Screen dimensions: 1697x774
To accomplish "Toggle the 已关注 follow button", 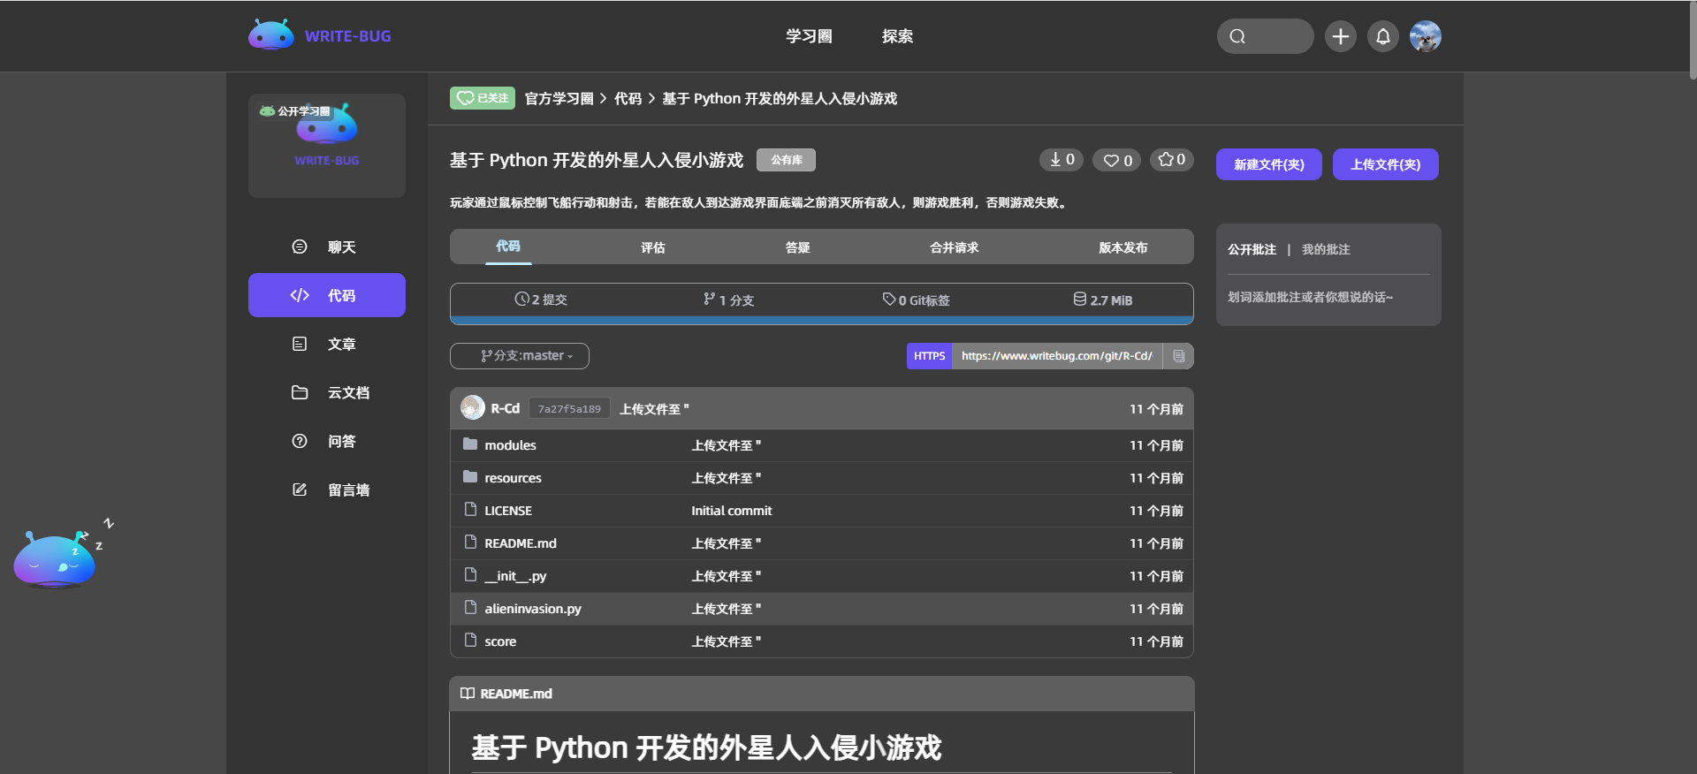I will tap(483, 98).
